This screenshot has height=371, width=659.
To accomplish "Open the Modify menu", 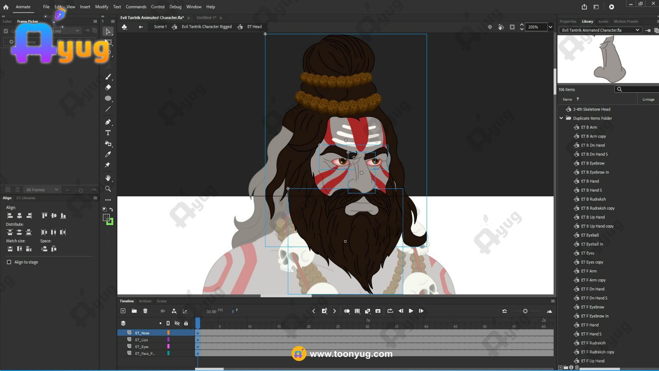I will click(x=102, y=7).
